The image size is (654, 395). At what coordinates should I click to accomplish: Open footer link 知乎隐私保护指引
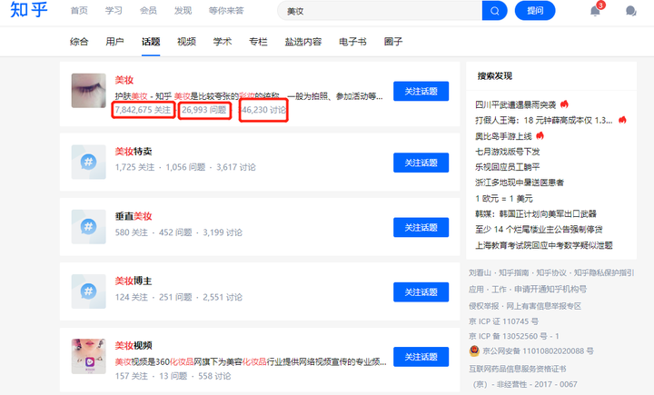pos(604,272)
